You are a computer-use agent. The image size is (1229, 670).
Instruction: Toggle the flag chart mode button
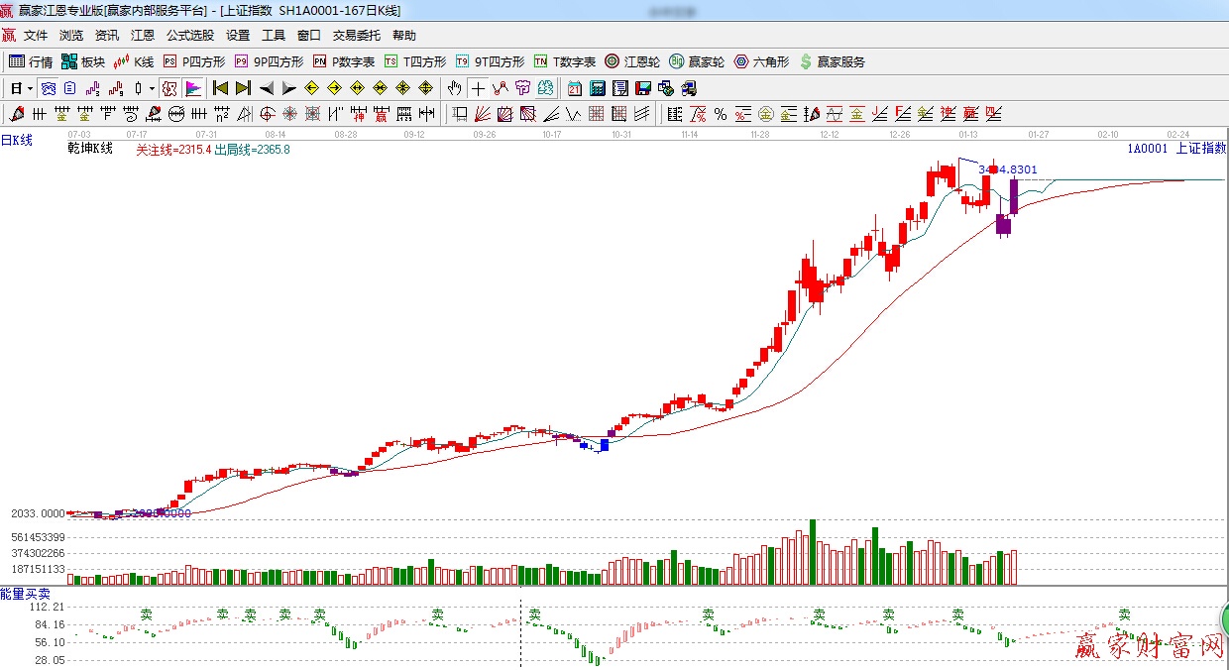[x=192, y=88]
